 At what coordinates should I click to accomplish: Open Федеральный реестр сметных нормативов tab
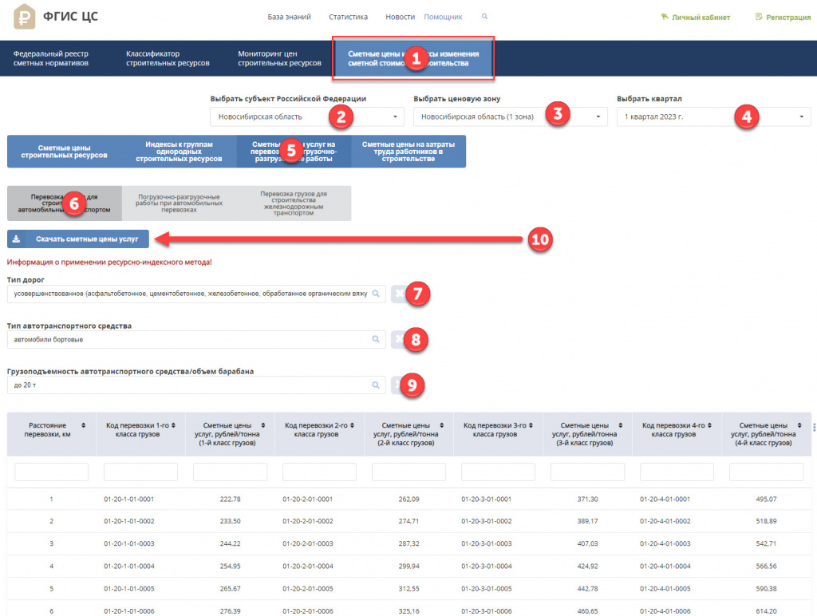[x=51, y=58]
